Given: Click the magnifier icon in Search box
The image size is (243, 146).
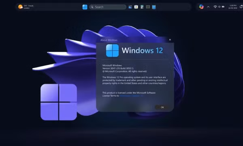Looking at the screenshot, I should point(92,7).
